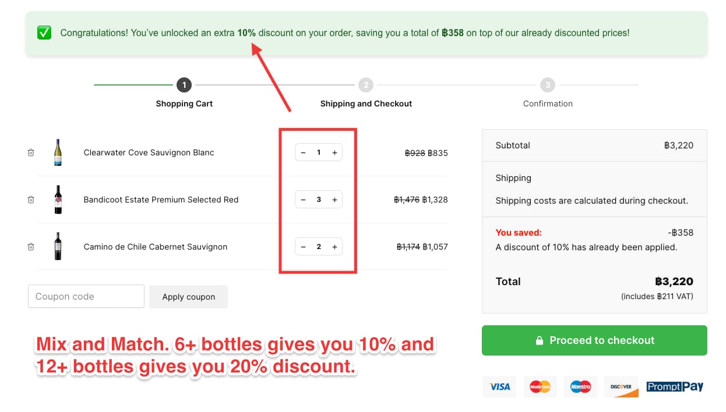The width and height of the screenshot is (726, 412).
Task: Click the lock icon on the checkout button
Action: pos(539,340)
